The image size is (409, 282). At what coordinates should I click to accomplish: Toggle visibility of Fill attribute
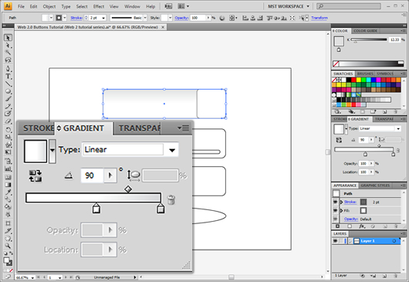point(336,210)
